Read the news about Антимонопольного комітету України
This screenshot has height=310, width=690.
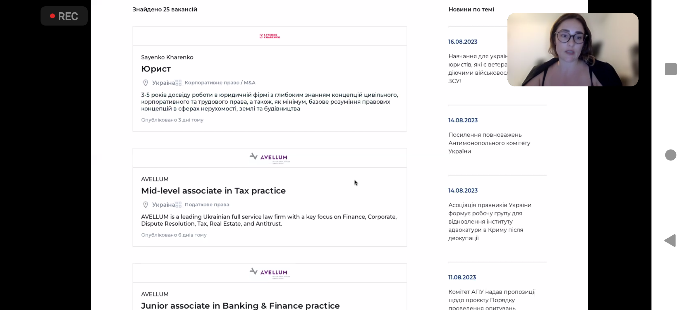tap(489, 143)
